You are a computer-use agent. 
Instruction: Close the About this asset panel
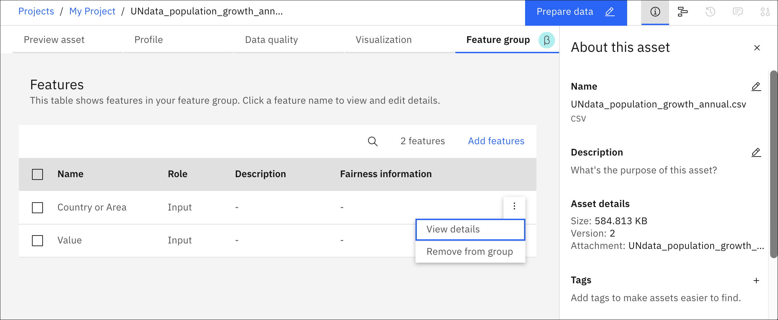pyautogui.click(x=757, y=48)
